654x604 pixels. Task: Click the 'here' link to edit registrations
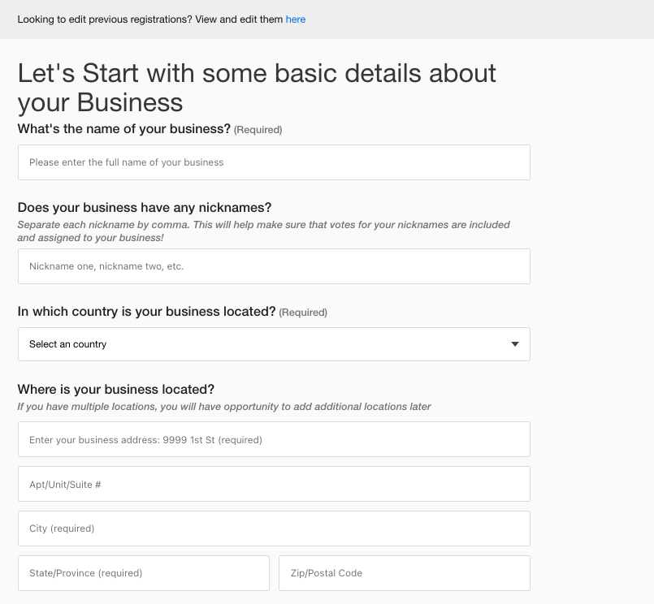[x=296, y=19]
